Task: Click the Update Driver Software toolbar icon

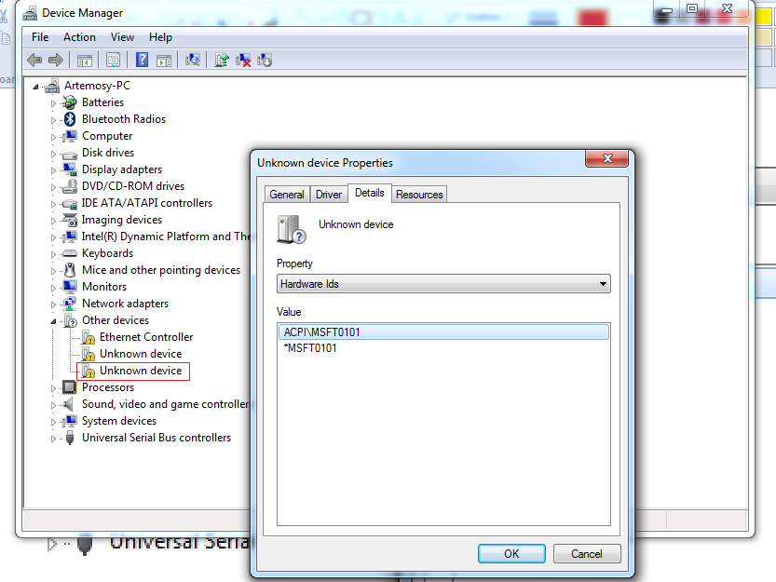Action: click(x=221, y=60)
